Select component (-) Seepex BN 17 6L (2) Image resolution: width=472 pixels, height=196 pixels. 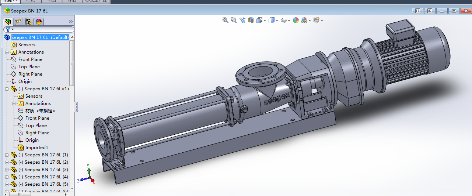[43, 162]
